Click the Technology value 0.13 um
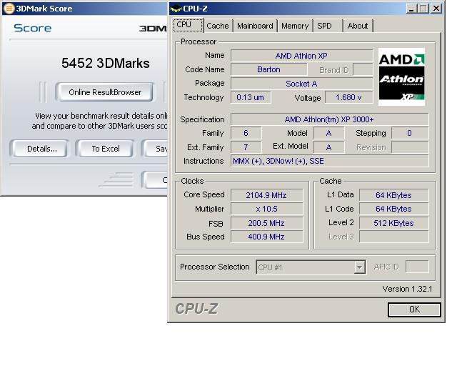Viewport: 457px width, 366px height. [x=251, y=97]
